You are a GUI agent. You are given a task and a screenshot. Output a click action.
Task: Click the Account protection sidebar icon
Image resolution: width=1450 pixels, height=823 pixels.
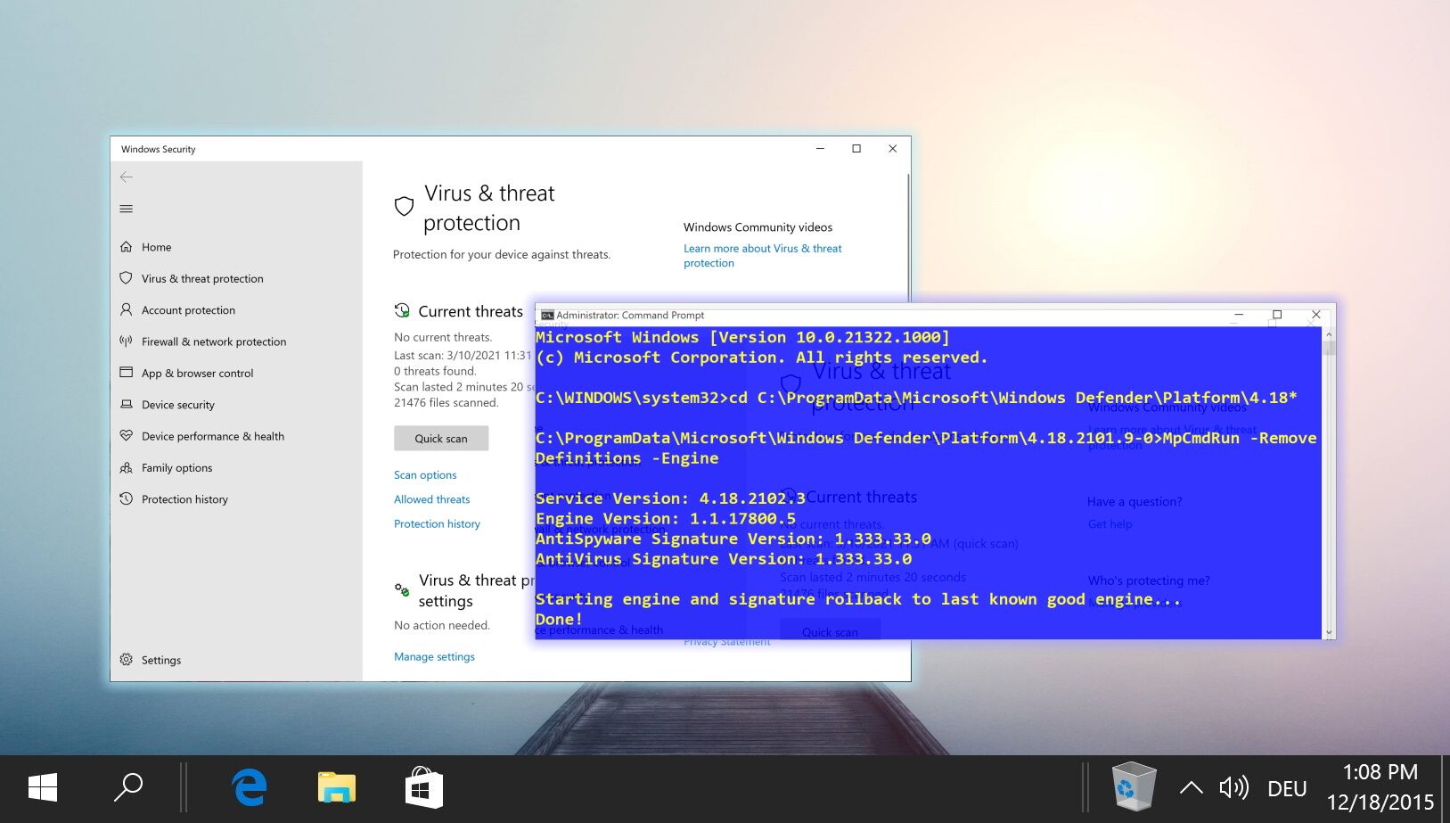(x=126, y=309)
